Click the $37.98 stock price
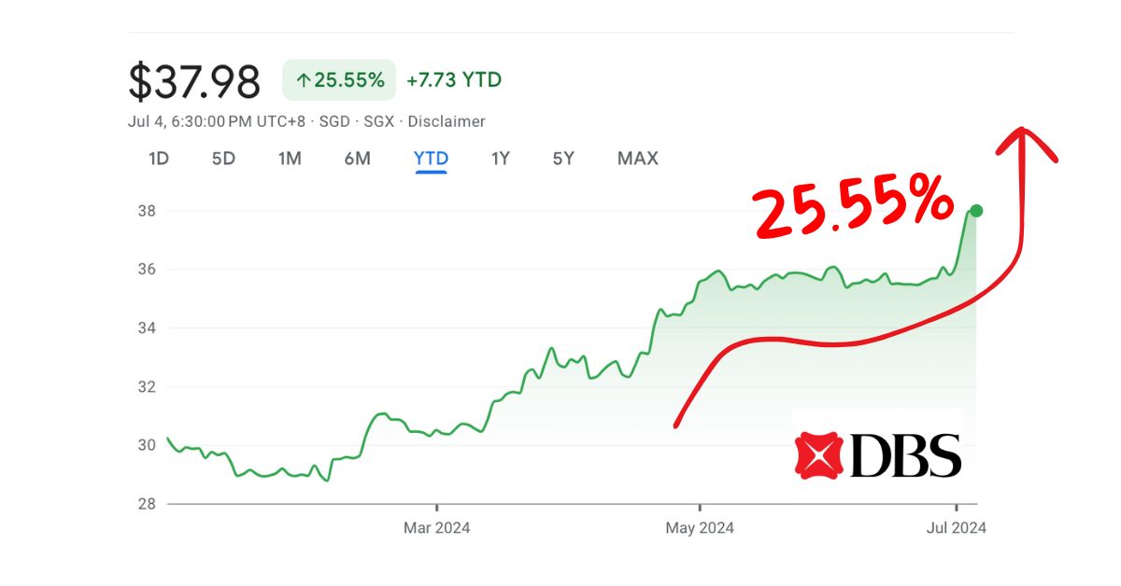Viewport: 1121px width, 586px height. tap(193, 81)
